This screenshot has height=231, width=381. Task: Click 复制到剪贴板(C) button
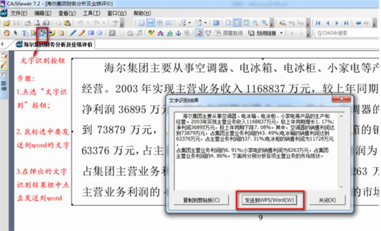(x=201, y=200)
